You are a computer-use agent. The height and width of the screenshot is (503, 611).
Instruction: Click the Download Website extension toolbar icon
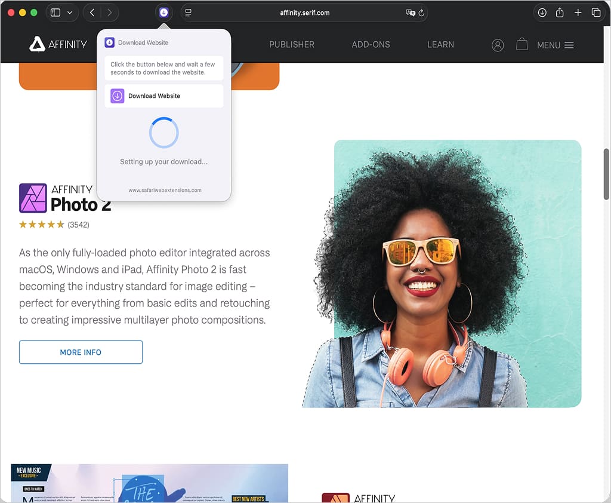tap(163, 13)
